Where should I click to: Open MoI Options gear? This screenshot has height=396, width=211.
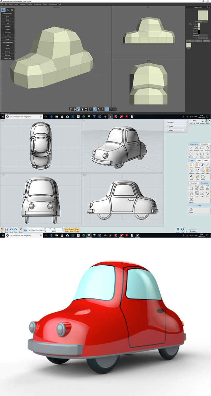[x=178, y=230]
